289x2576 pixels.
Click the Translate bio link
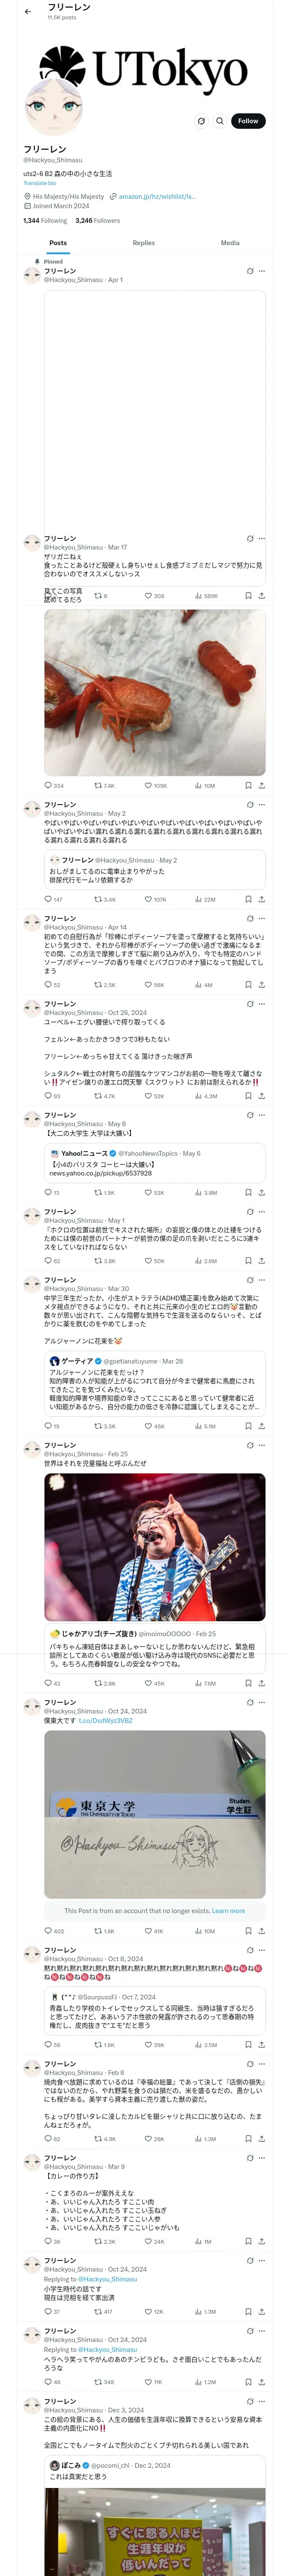click(x=40, y=183)
